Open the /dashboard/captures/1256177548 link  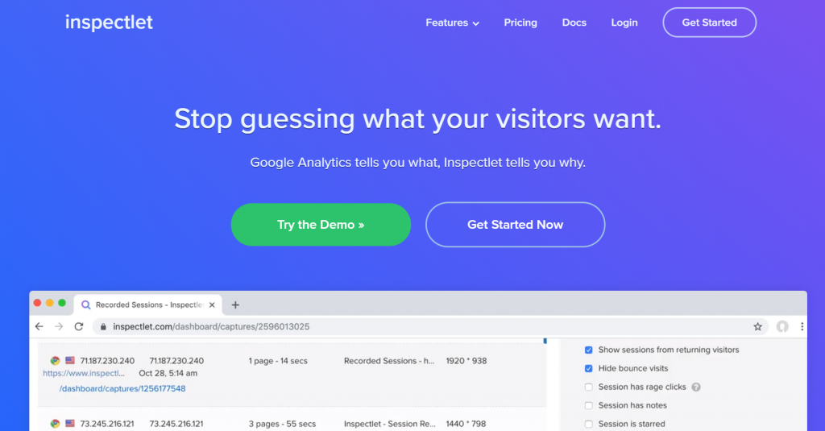coord(122,388)
